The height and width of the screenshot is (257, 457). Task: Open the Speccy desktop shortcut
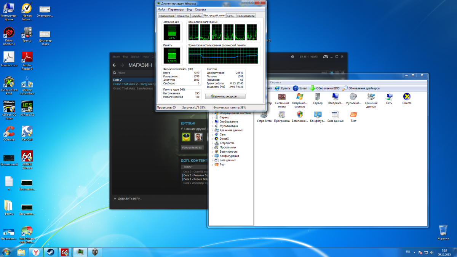pos(27,33)
